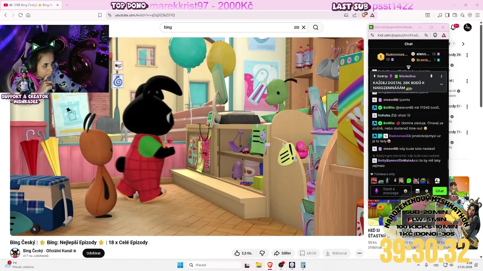The image size is (483, 271).
Task: Reload the YouTube page
Action: pos(20,15)
